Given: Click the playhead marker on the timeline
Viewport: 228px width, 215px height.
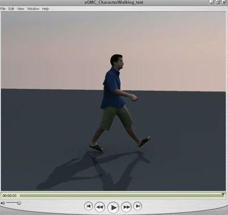Looking at the screenshot, I should click(x=223, y=195).
